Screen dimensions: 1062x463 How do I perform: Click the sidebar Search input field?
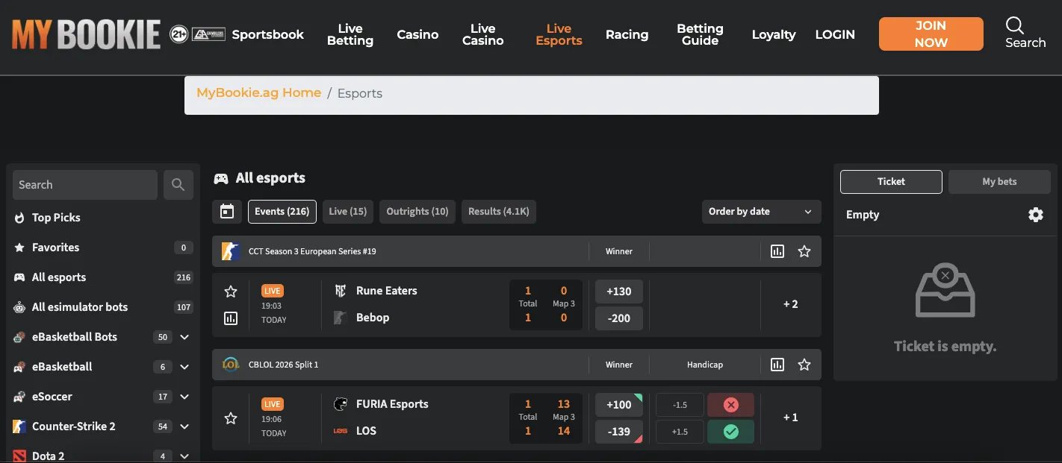pos(85,185)
